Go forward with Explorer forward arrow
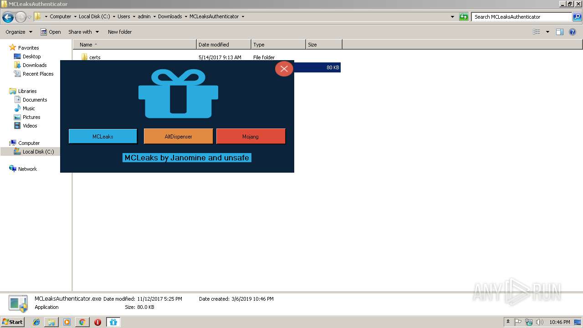The height and width of the screenshot is (328, 583). [x=20, y=17]
